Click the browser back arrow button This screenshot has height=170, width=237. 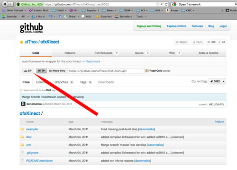click(x=5, y=4)
